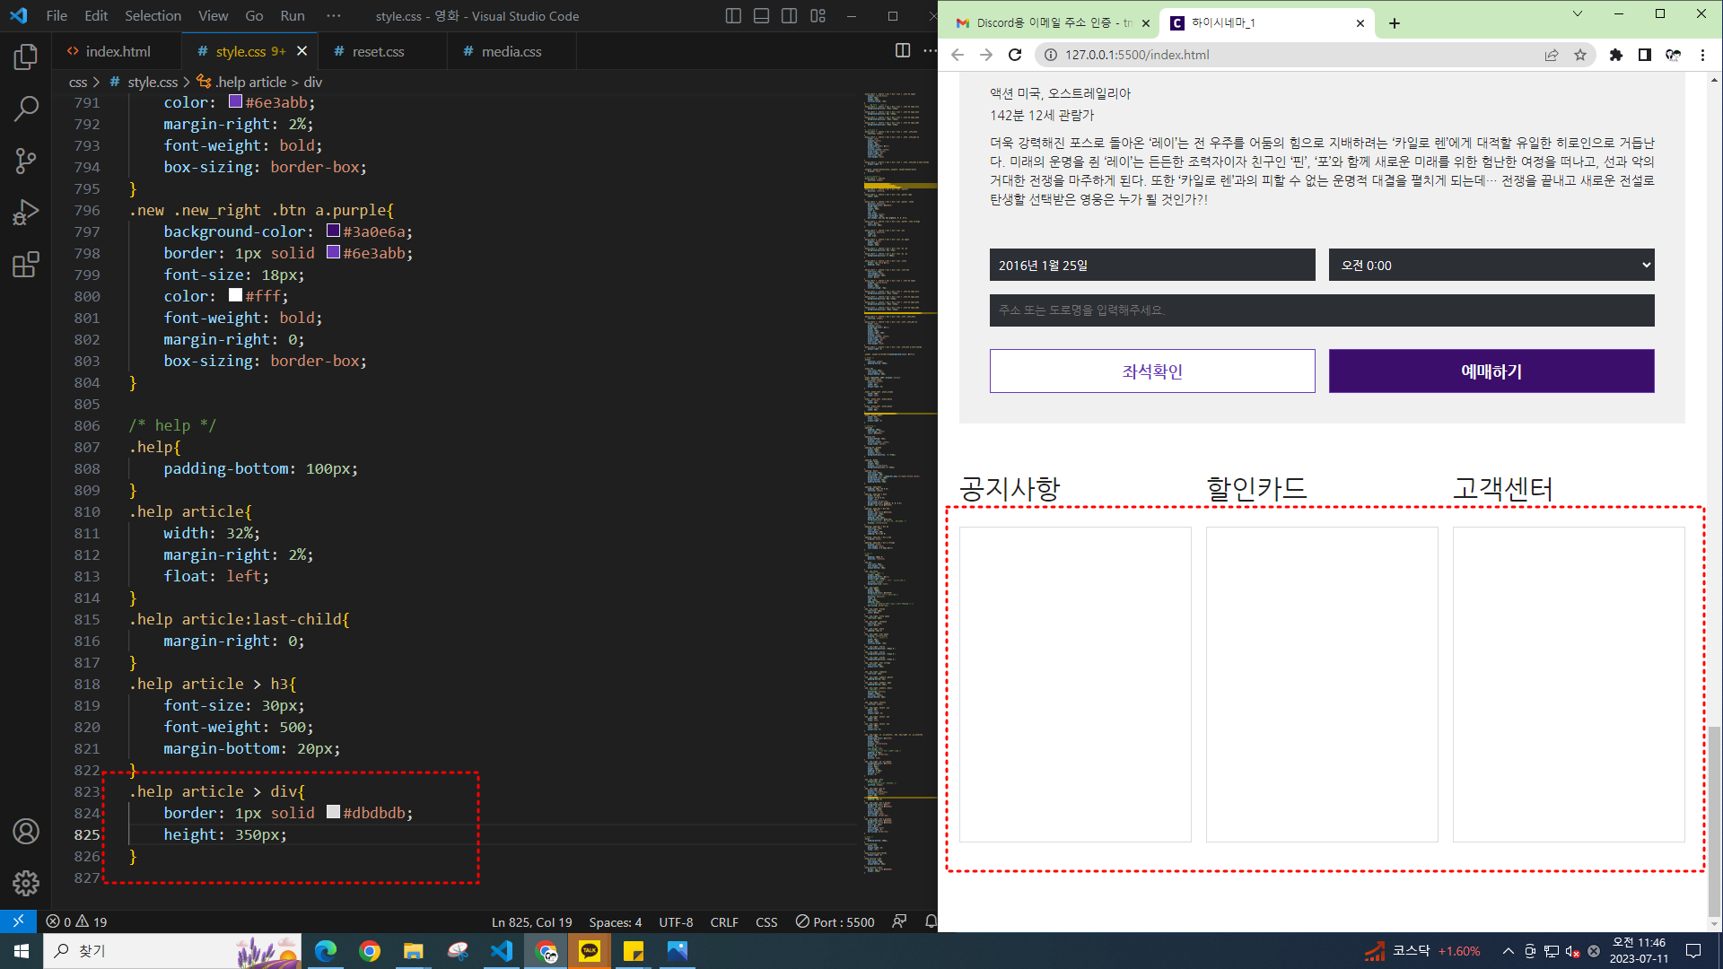The width and height of the screenshot is (1723, 969).
Task: Reload the browser page
Action: (1015, 55)
